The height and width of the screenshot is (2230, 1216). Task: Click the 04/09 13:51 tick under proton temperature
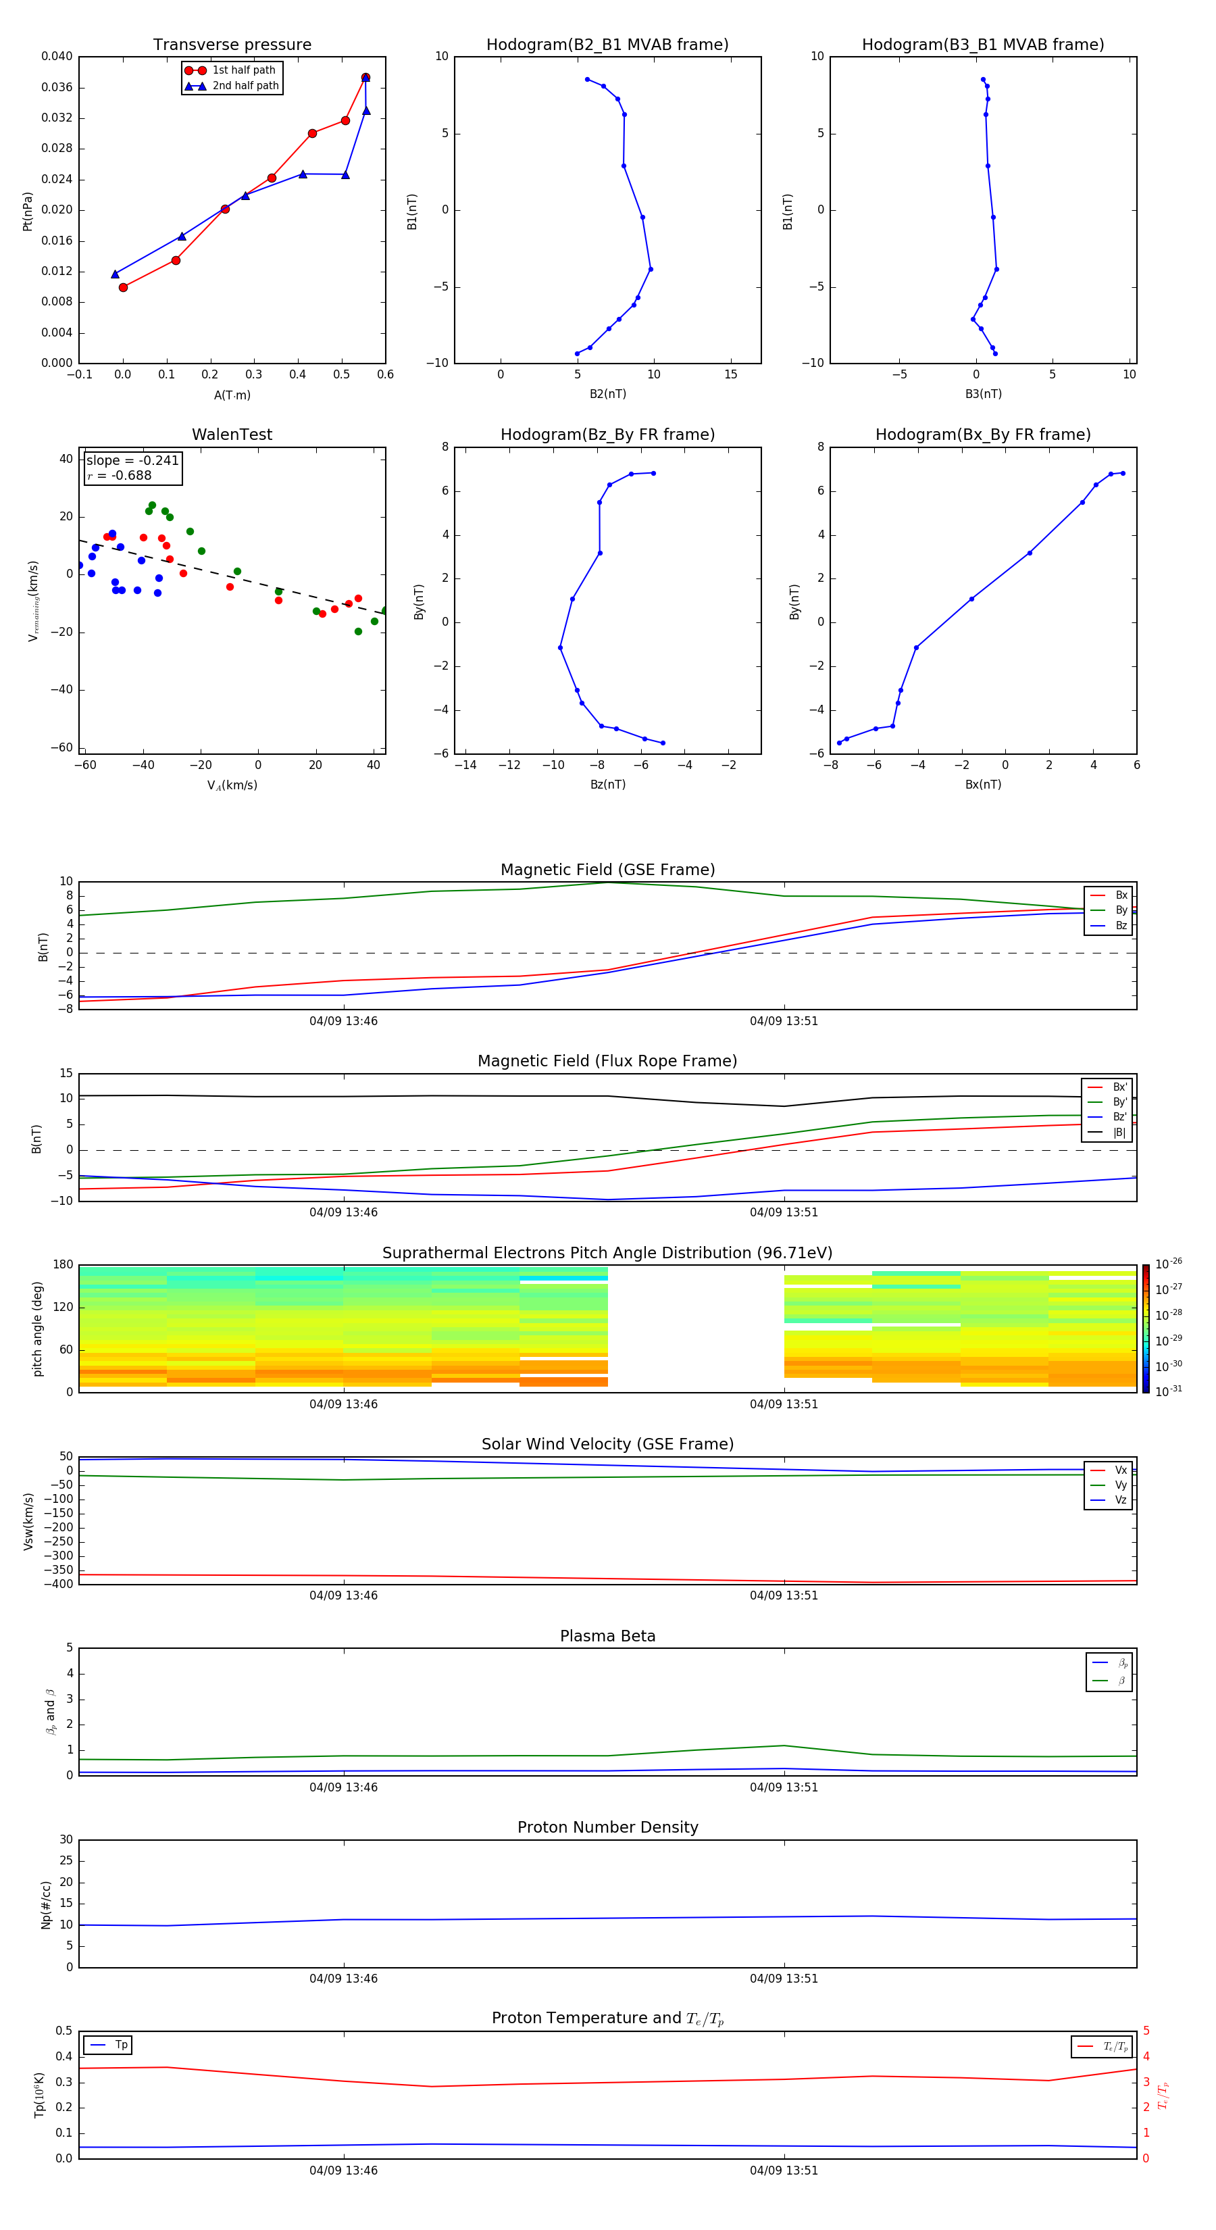[x=784, y=2171]
